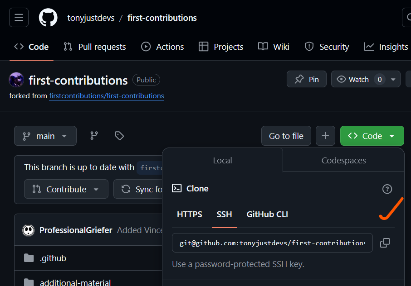The width and height of the screenshot is (411, 286).
Task: Open the Wiki tab
Action: pyautogui.click(x=274, y=47)
